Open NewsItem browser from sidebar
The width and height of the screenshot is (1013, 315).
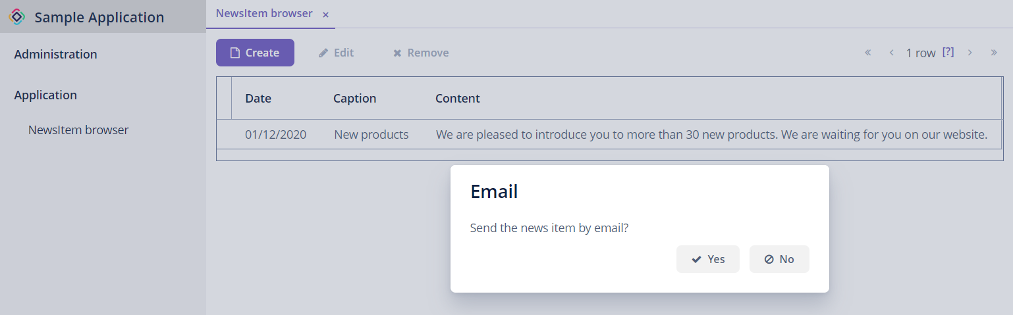tap(78, 130)
